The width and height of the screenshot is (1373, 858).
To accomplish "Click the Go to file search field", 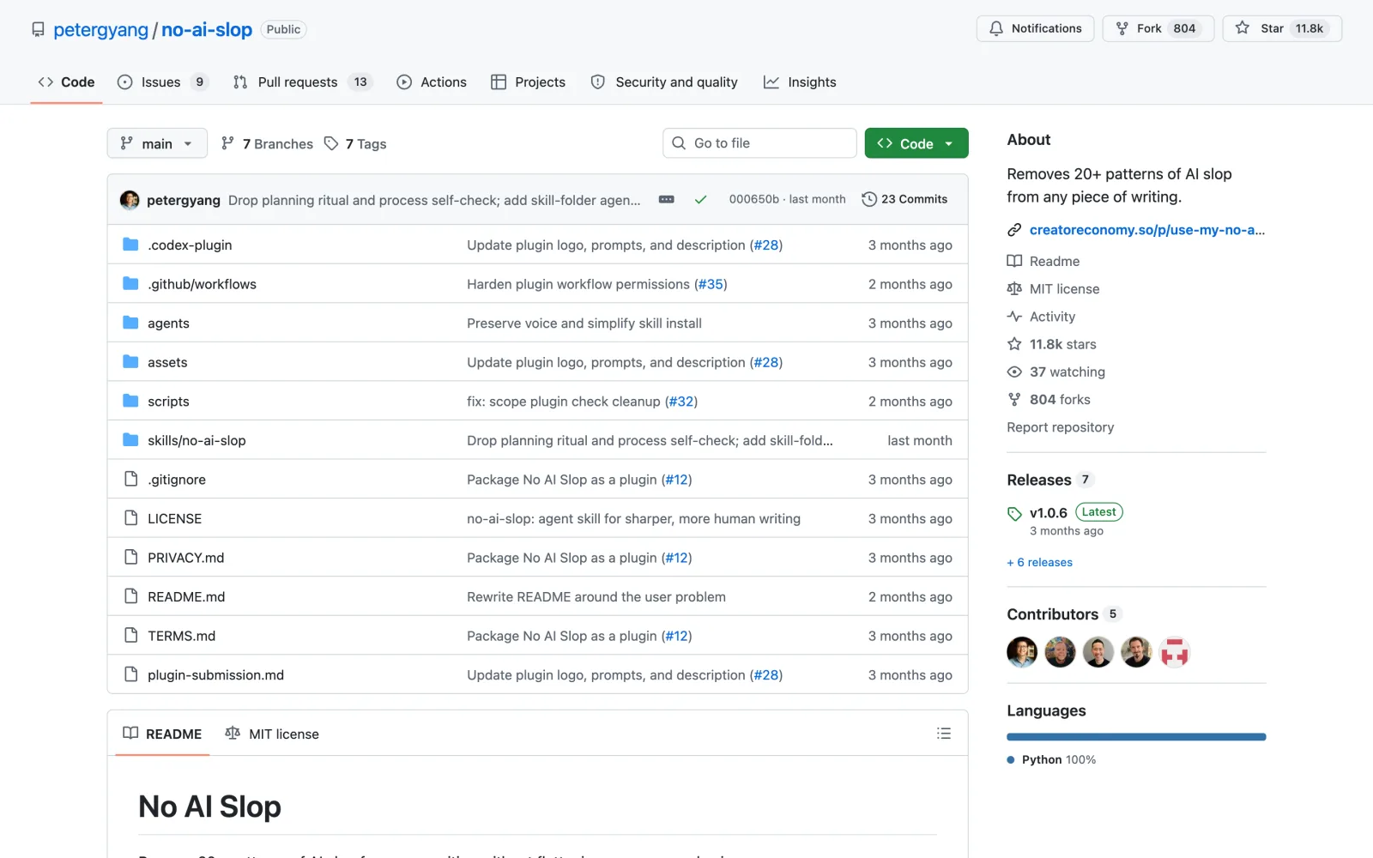I will (759, 143).
